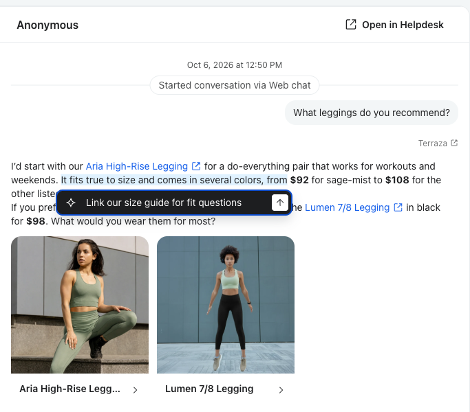This screenshot has height=412, width=470.
Task: Click 'What leggings do you recommend?' message bubble
Action: click(x=372, y=113)
